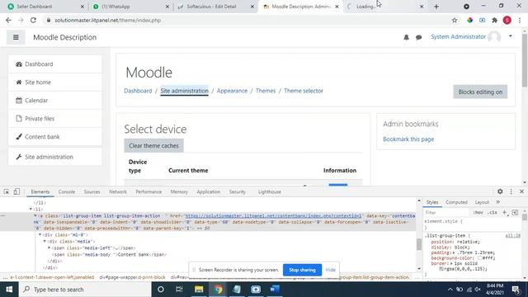Click the Styles filter input field
528x297 pixels.
(x=447, y=213)
